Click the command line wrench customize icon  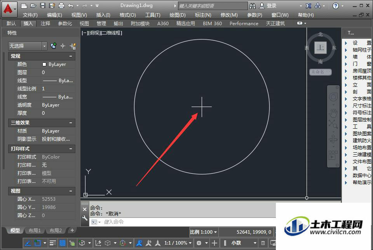tap(85, 218)
